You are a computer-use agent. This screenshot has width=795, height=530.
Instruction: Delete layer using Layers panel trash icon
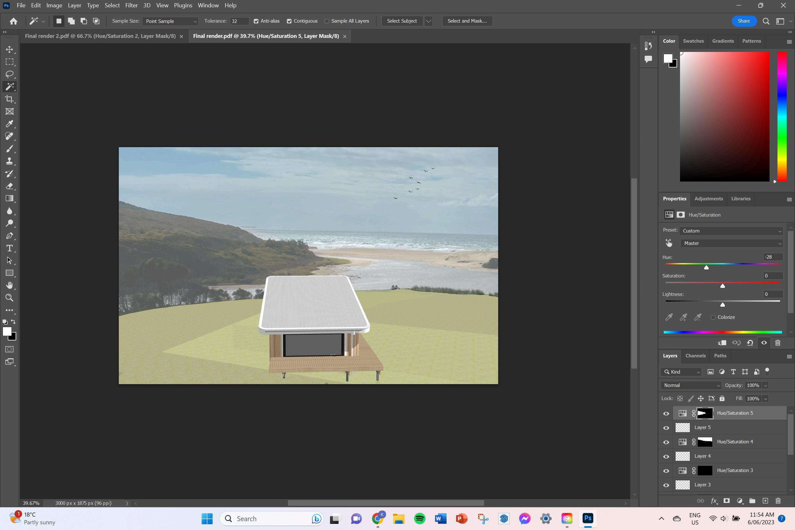point(778,501)
